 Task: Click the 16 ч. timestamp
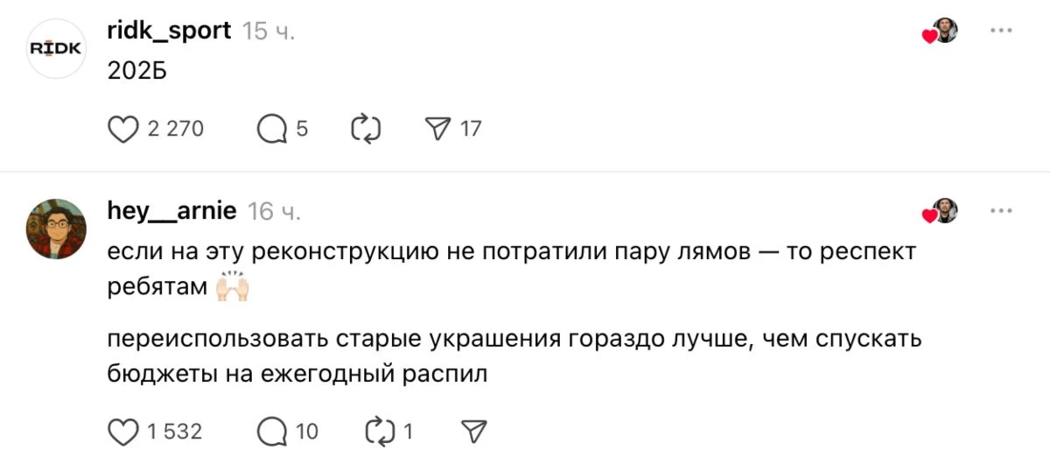point(275,212)
